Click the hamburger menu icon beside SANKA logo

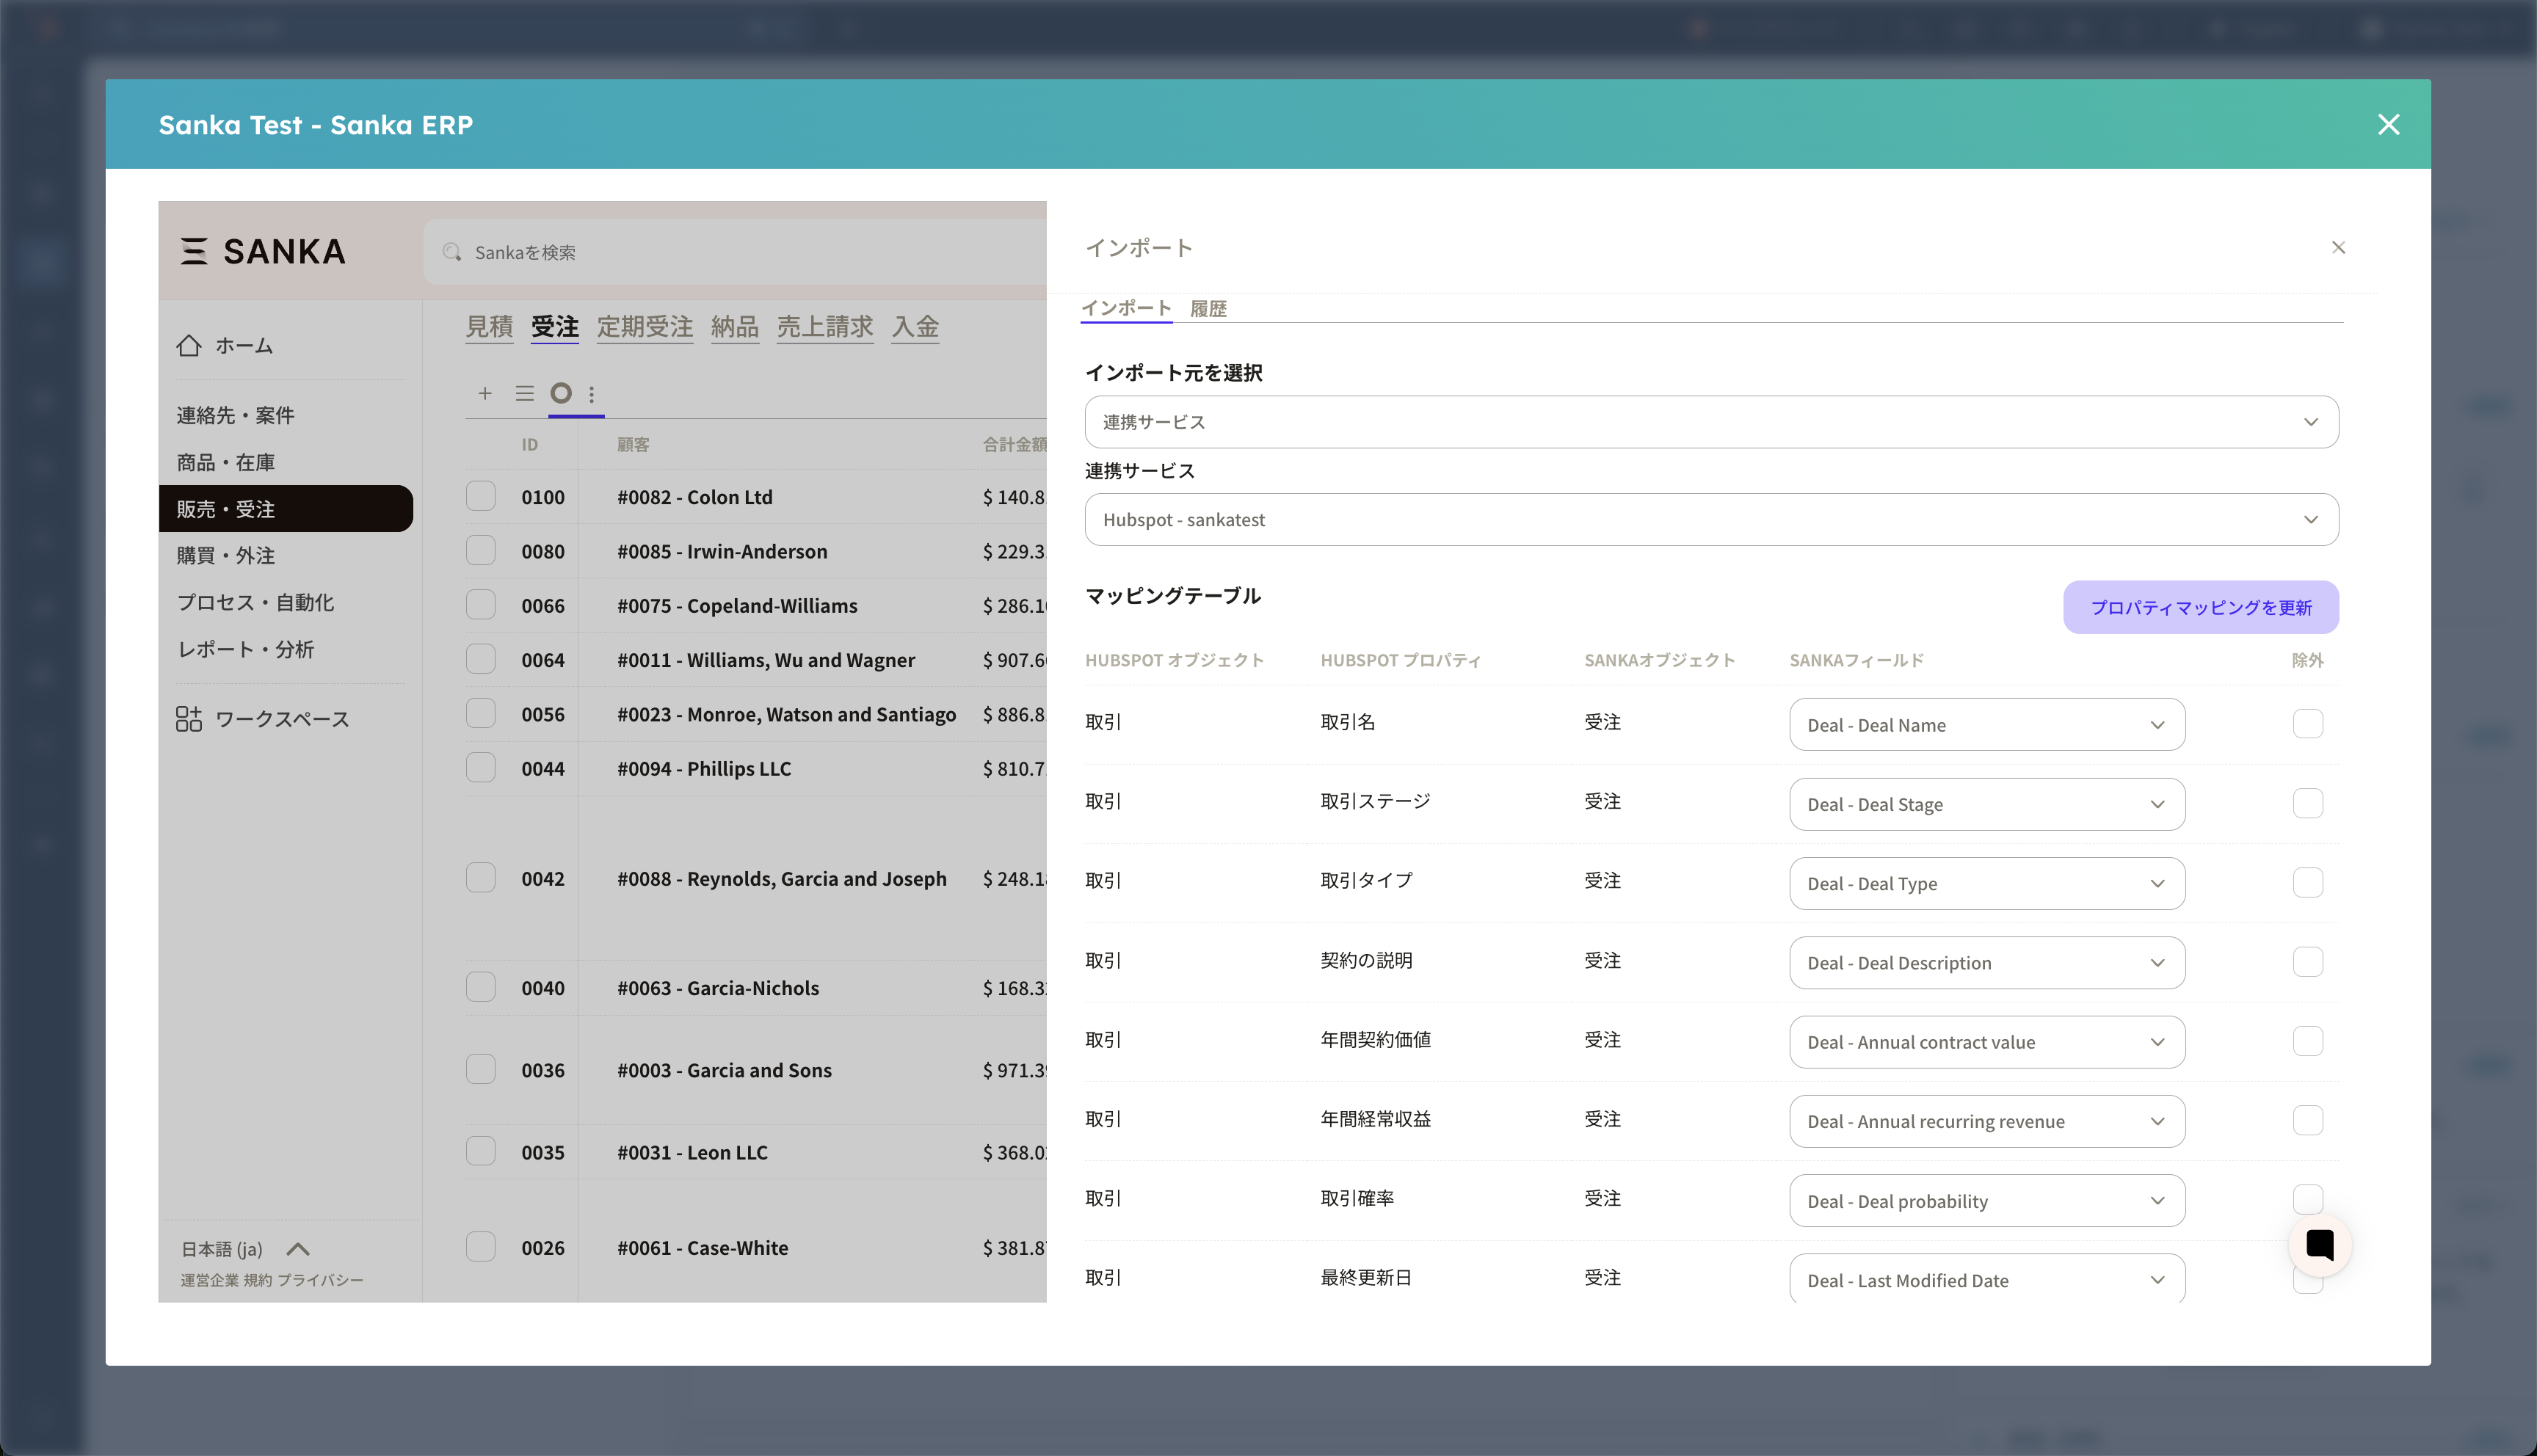[x=194, y=251]
